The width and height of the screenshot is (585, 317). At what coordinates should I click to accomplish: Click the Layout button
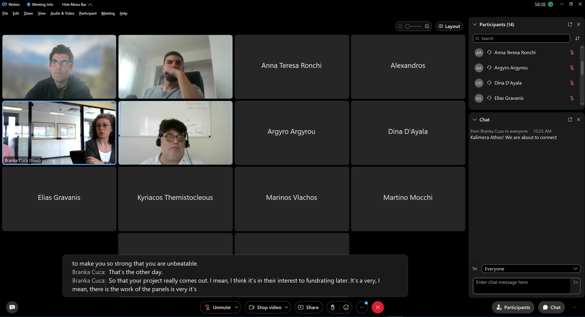[x=449, y=26]
